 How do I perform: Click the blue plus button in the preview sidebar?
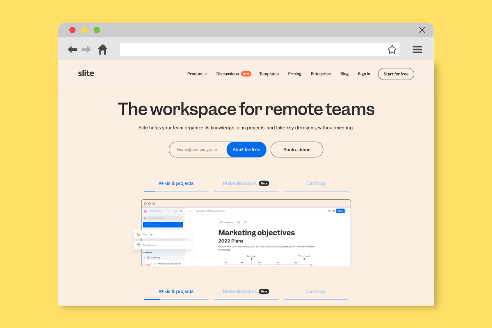point(163,225)
